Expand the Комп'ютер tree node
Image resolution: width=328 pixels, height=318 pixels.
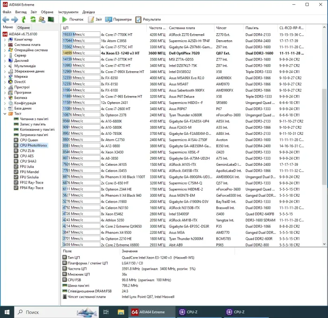tap(5, 39)
